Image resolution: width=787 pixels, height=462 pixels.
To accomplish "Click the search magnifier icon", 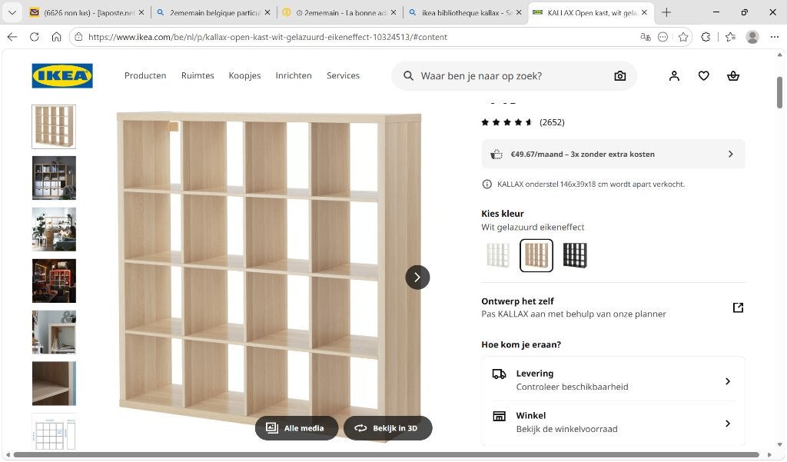I will (x=409, y=76).
